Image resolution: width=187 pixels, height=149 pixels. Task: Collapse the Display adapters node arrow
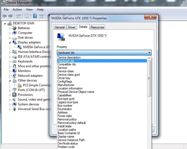point(10,43)
